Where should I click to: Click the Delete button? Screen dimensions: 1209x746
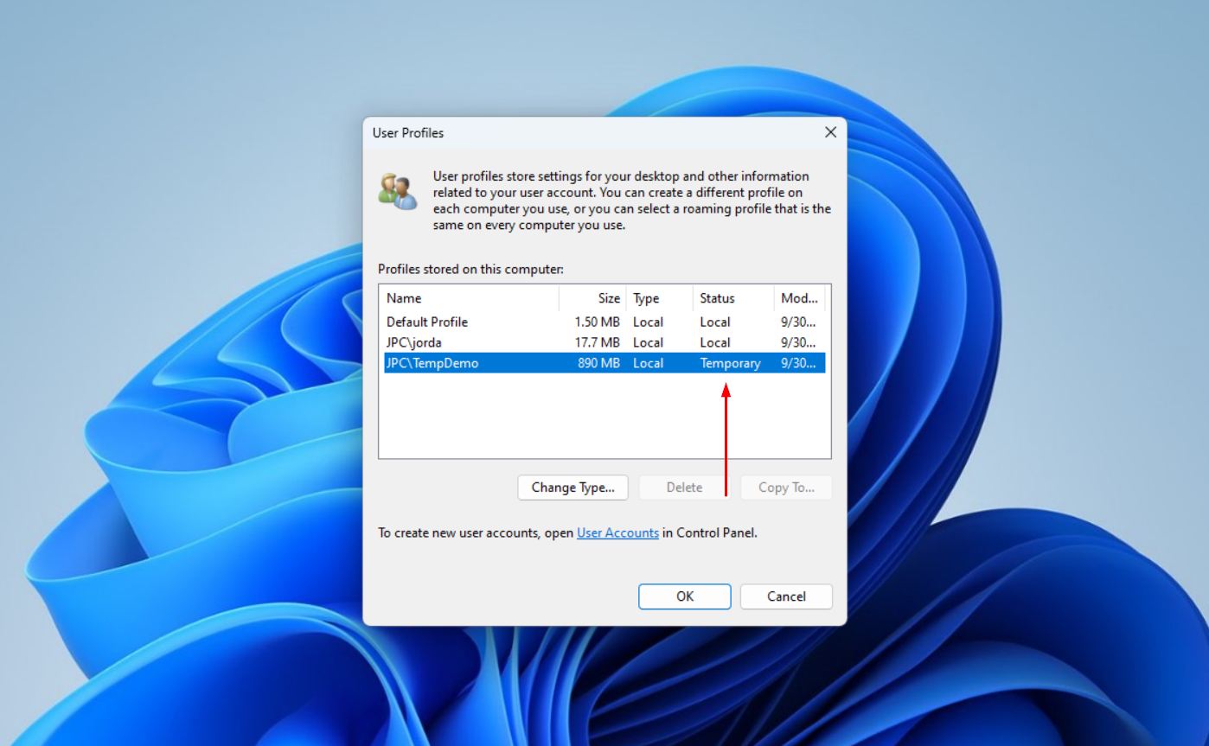click(684, 488)
